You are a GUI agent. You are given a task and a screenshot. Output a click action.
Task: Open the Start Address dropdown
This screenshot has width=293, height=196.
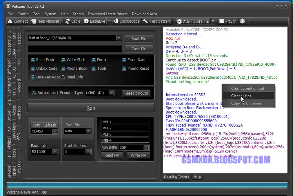pyautogui.click(x=88, y=152)
